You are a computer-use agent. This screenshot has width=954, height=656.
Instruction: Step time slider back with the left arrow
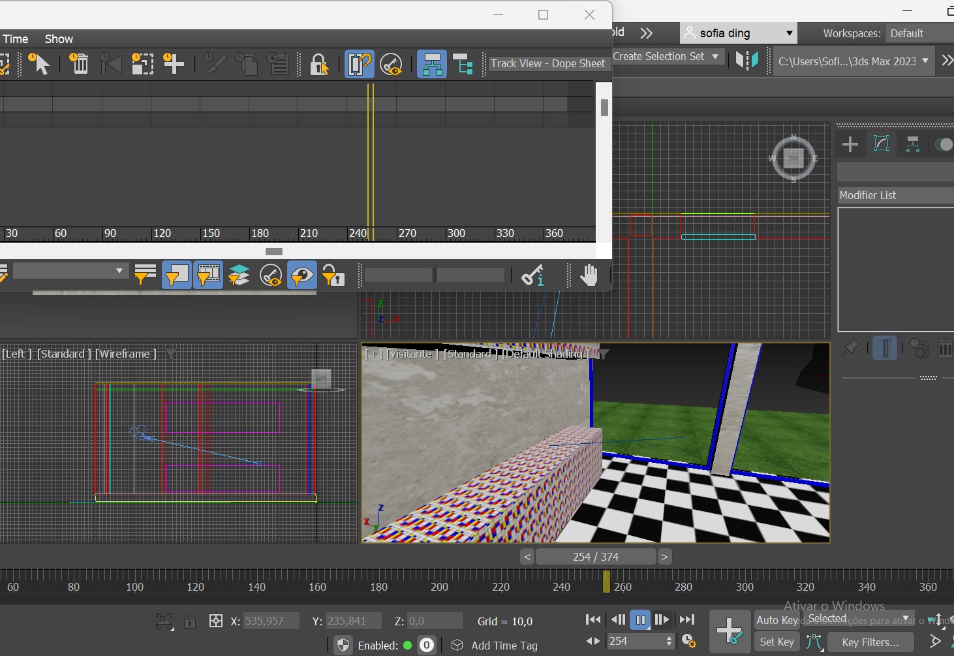point(527,557)
